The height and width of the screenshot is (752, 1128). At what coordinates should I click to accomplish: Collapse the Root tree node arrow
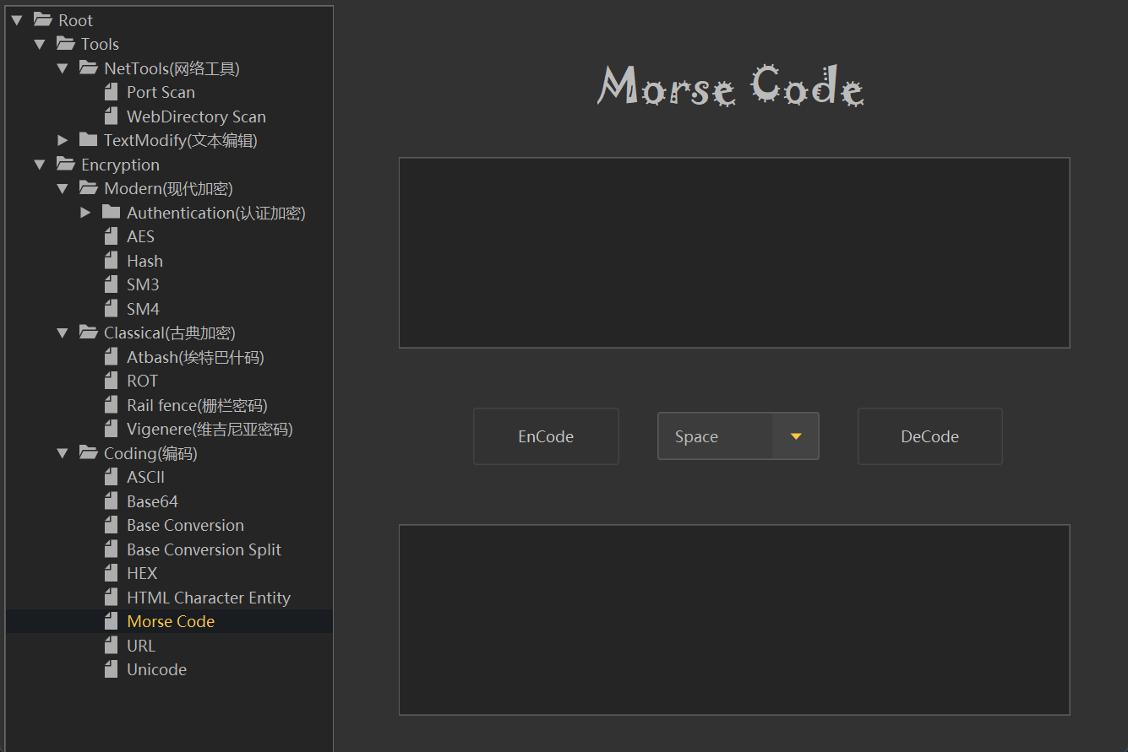click(17, 20)
